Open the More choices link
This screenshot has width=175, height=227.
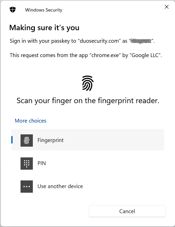click(31, 121)
